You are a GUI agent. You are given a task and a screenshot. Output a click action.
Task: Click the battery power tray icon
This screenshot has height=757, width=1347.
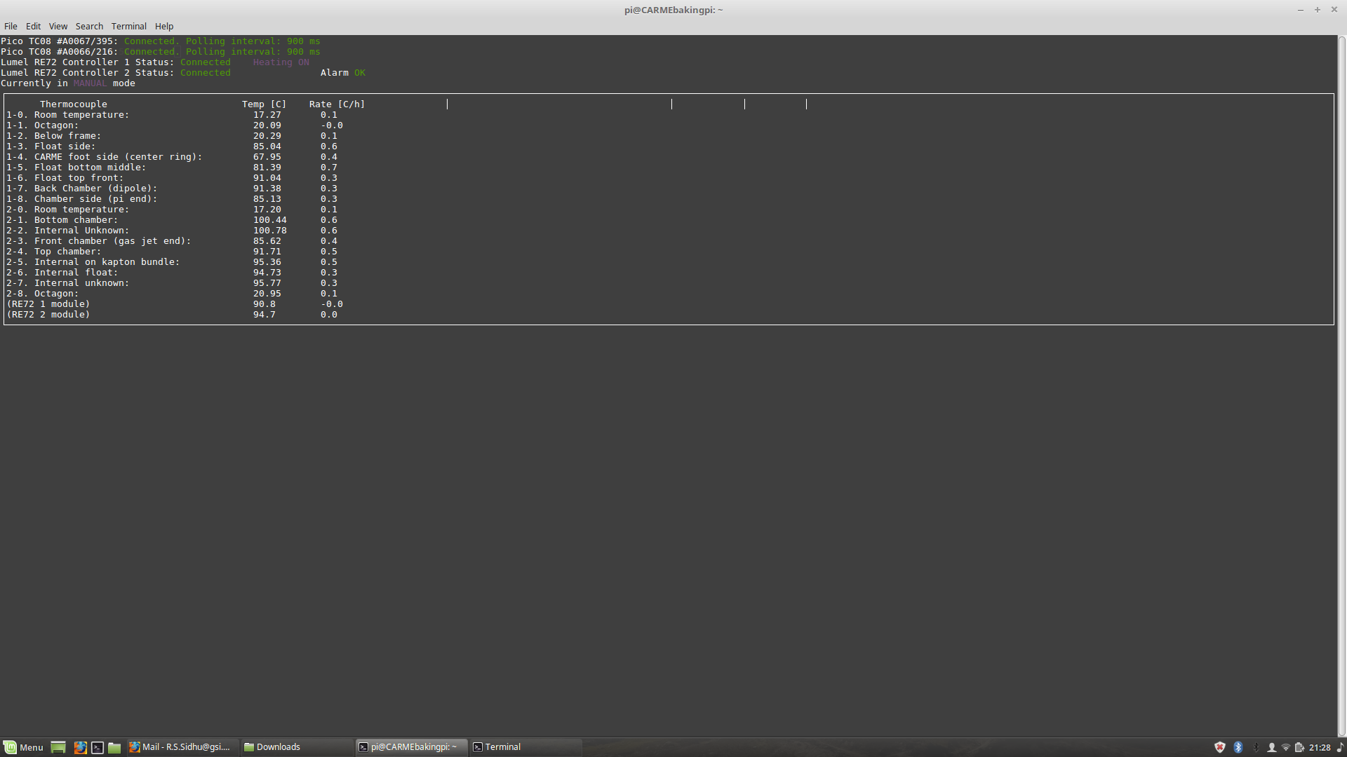coord(1299,747)
